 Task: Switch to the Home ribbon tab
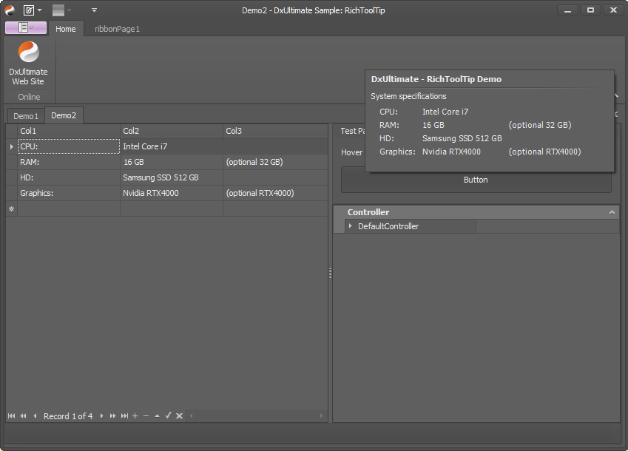pos(66,29)
